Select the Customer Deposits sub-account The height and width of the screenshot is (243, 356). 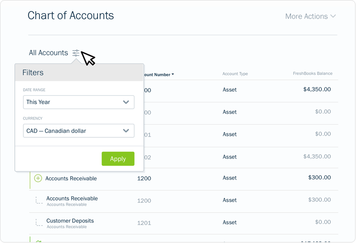click(x=70, y=221)
